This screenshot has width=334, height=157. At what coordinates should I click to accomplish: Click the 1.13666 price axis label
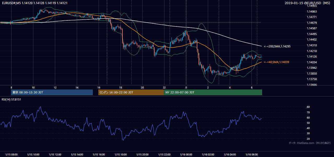pyautogui.click(x=312, y=85)
